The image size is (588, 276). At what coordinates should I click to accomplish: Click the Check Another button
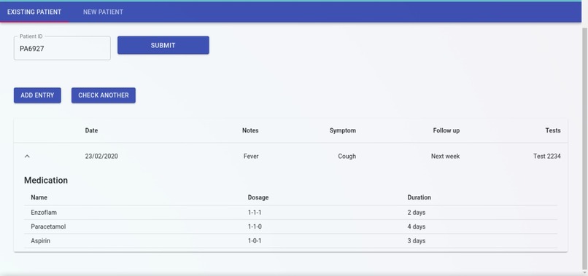104,95
